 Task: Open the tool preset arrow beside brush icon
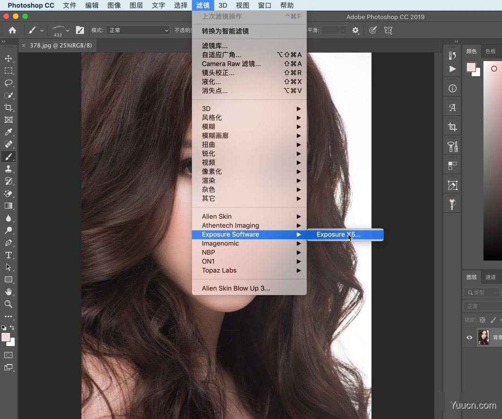coord(42,30)
